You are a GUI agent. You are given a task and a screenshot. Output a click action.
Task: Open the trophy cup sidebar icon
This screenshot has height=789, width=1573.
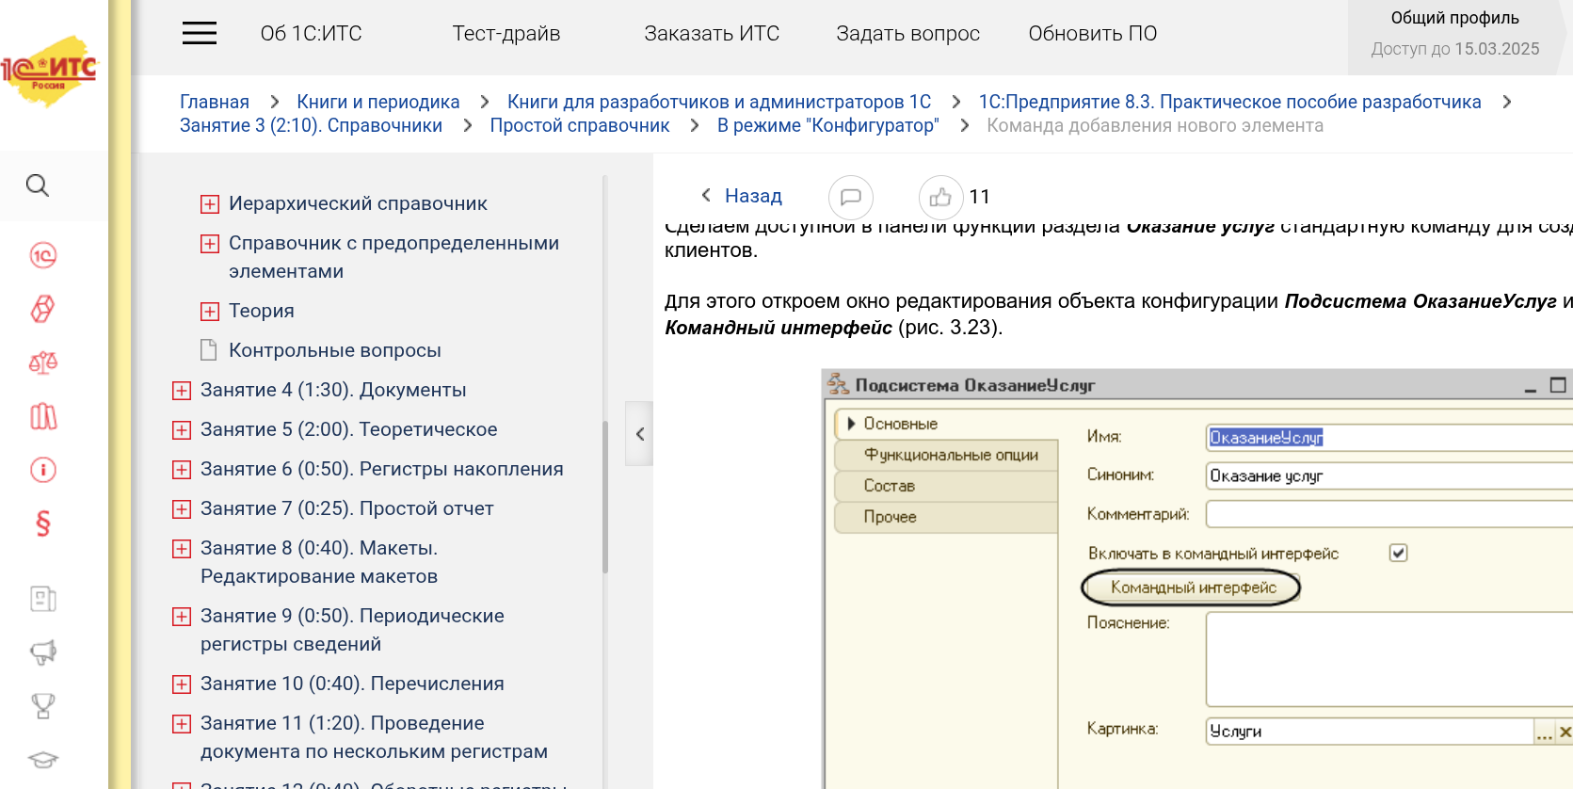point(43,706)
